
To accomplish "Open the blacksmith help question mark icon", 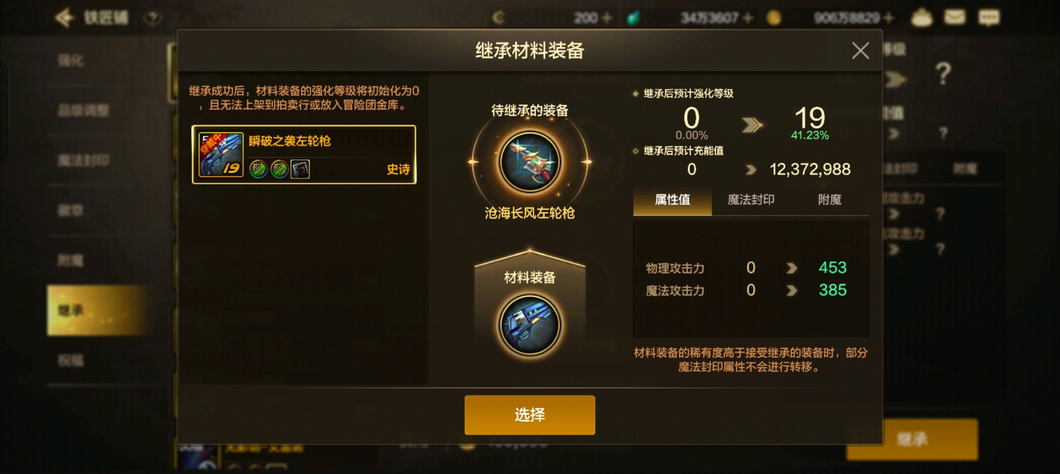I will coord(152,18).
